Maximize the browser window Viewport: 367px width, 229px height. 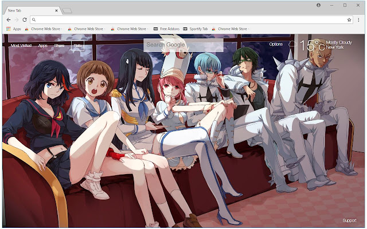pyautogui.click(x=345, y=5)
